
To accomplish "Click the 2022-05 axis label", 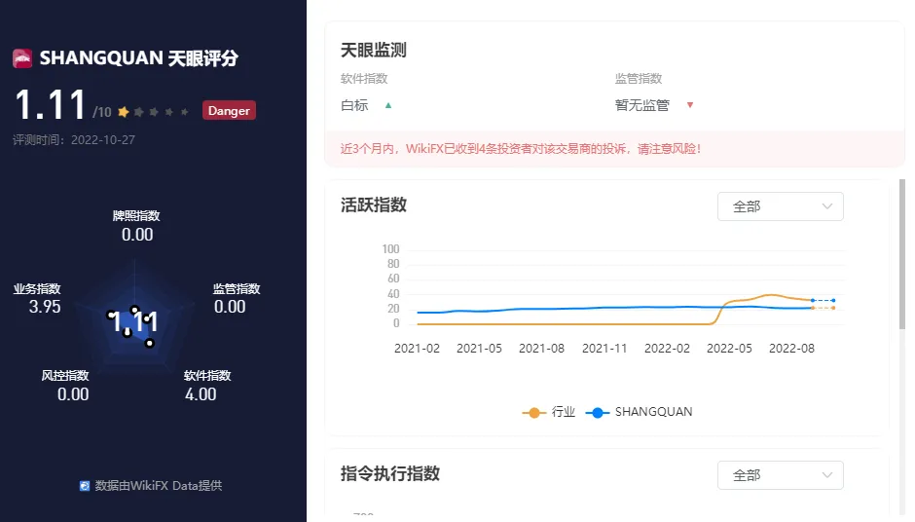I will (x=729, y=349).
